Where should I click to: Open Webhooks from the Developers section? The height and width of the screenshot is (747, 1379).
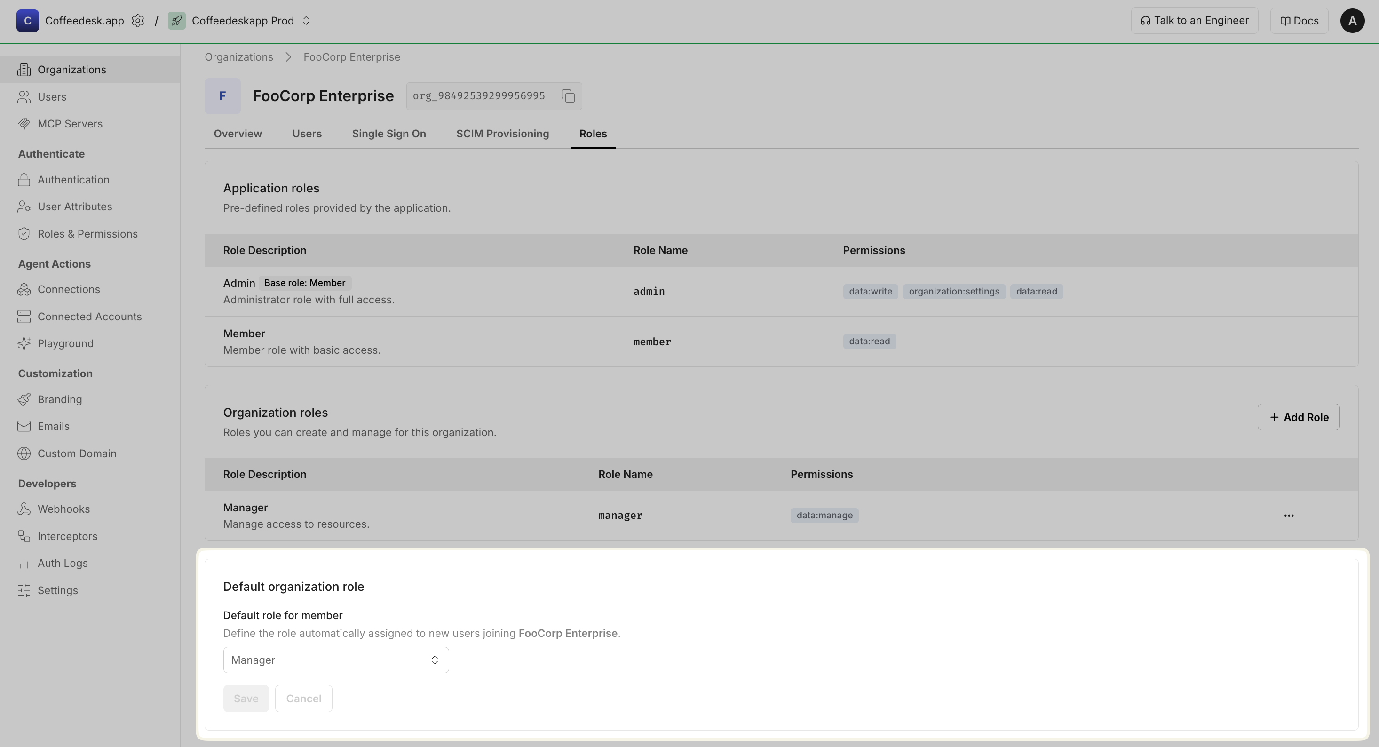click(x=63, y=509)
